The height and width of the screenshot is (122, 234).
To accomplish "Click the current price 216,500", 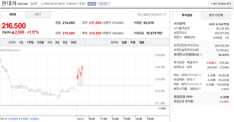I will (x=14, y=26).
